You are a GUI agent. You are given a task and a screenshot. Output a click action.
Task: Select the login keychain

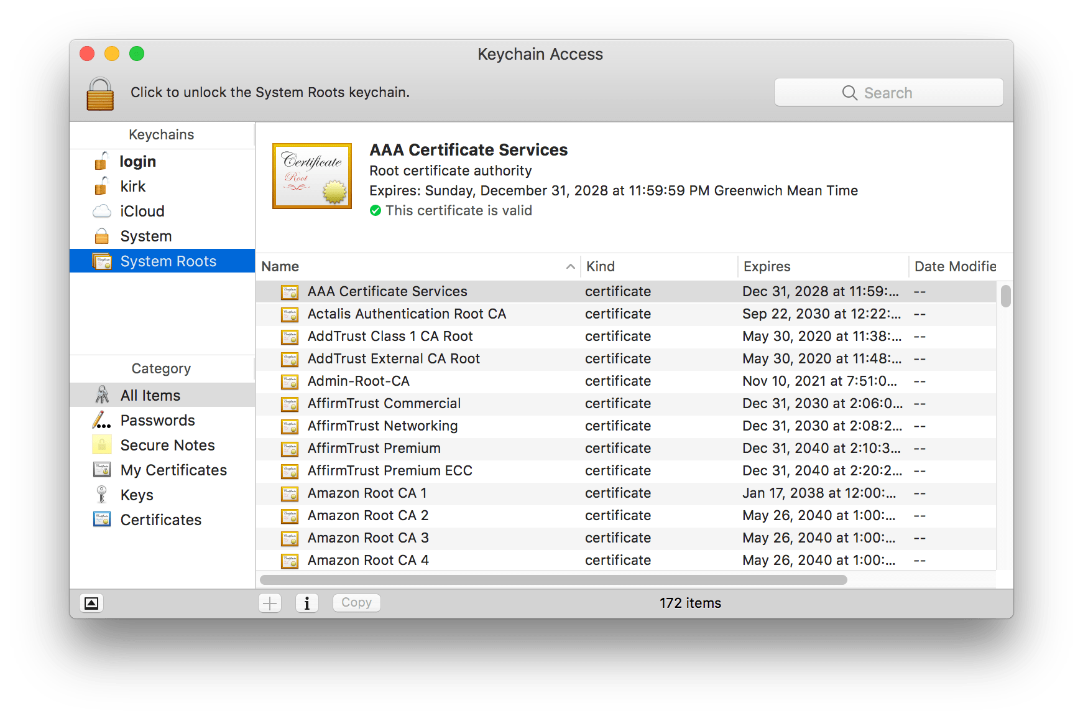pos(137,162)
